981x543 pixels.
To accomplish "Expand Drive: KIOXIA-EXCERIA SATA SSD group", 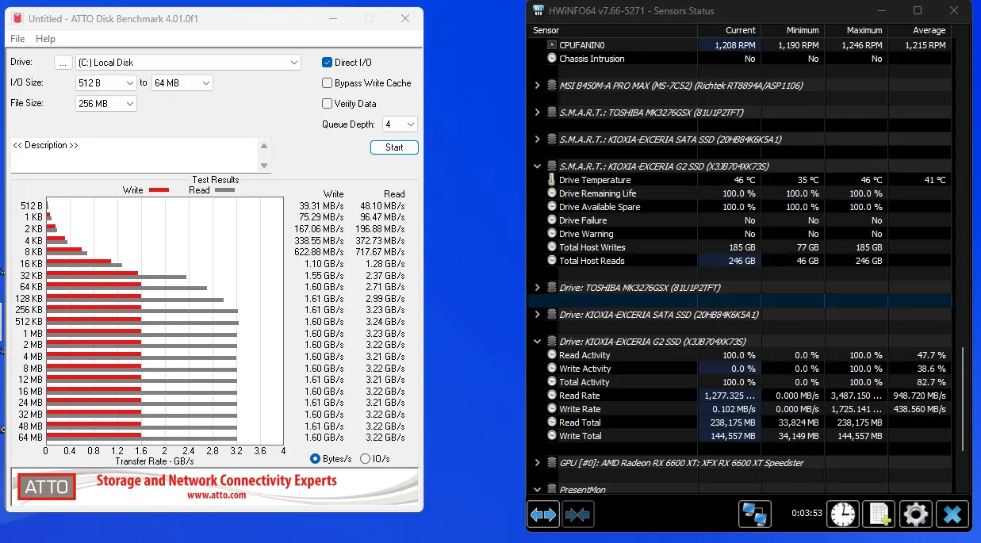I will [x=538, y=315].
